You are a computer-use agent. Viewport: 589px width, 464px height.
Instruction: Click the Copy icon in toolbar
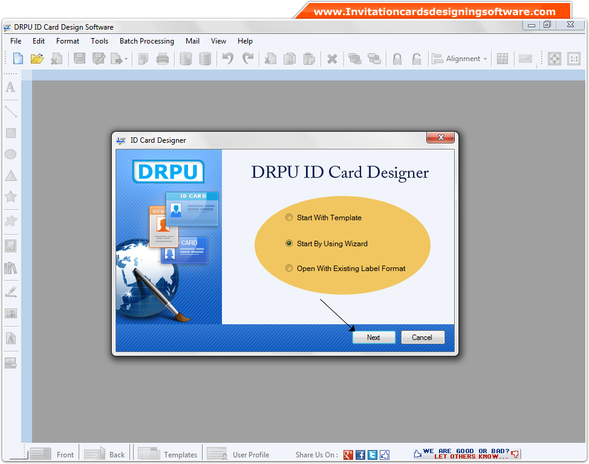click(x=289, y=59)
